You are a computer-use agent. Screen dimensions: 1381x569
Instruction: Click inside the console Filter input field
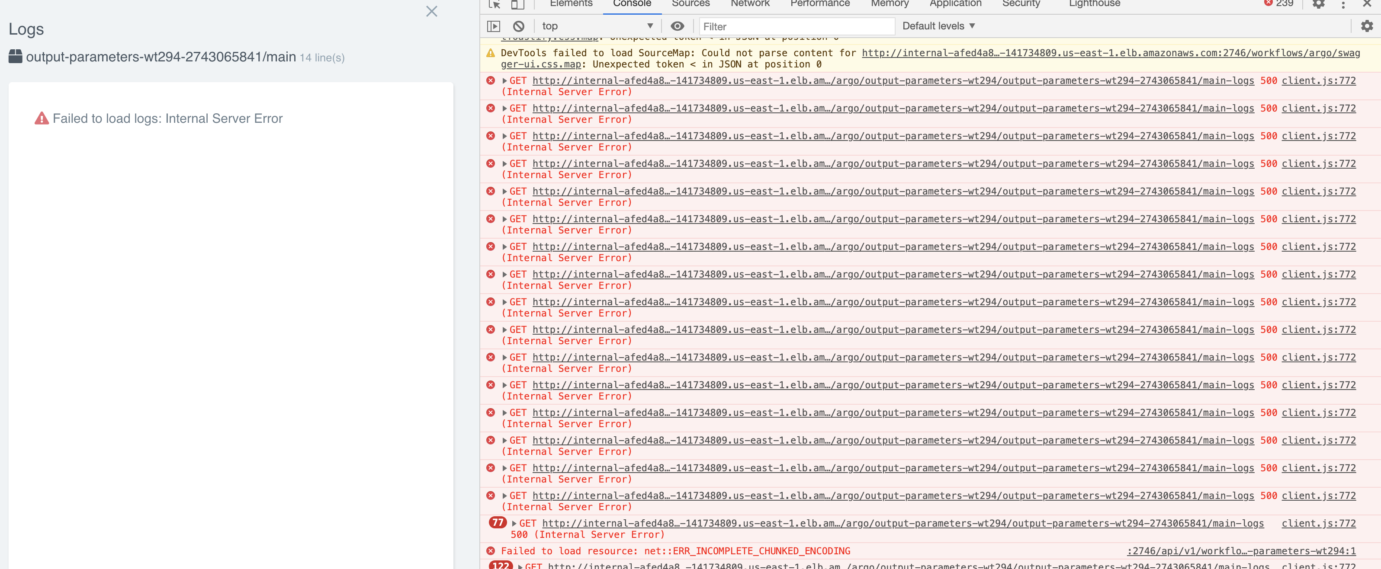(x=796, y=26)
